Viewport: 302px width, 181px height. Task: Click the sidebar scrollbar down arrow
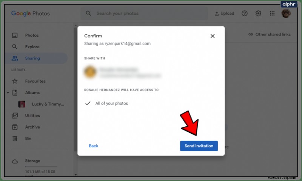76,175
